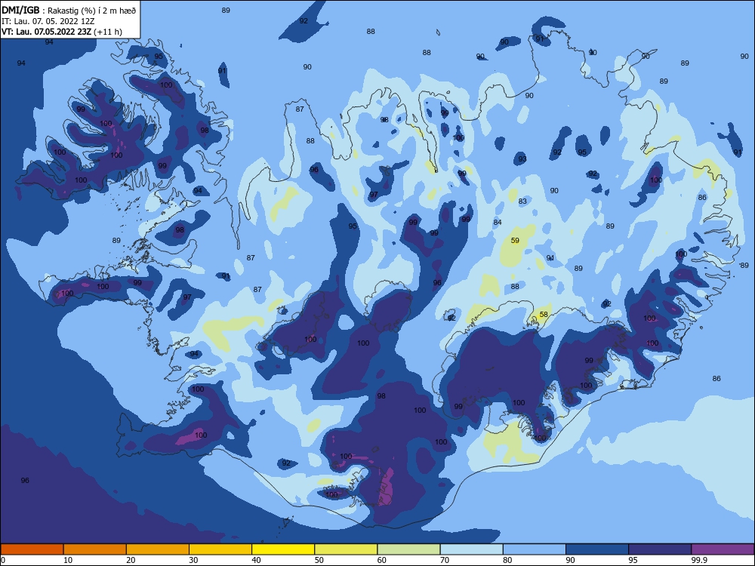755x566 pixels.
Task: Click the 10–20 orange legend swatch
Action: [x=95, y=549]
